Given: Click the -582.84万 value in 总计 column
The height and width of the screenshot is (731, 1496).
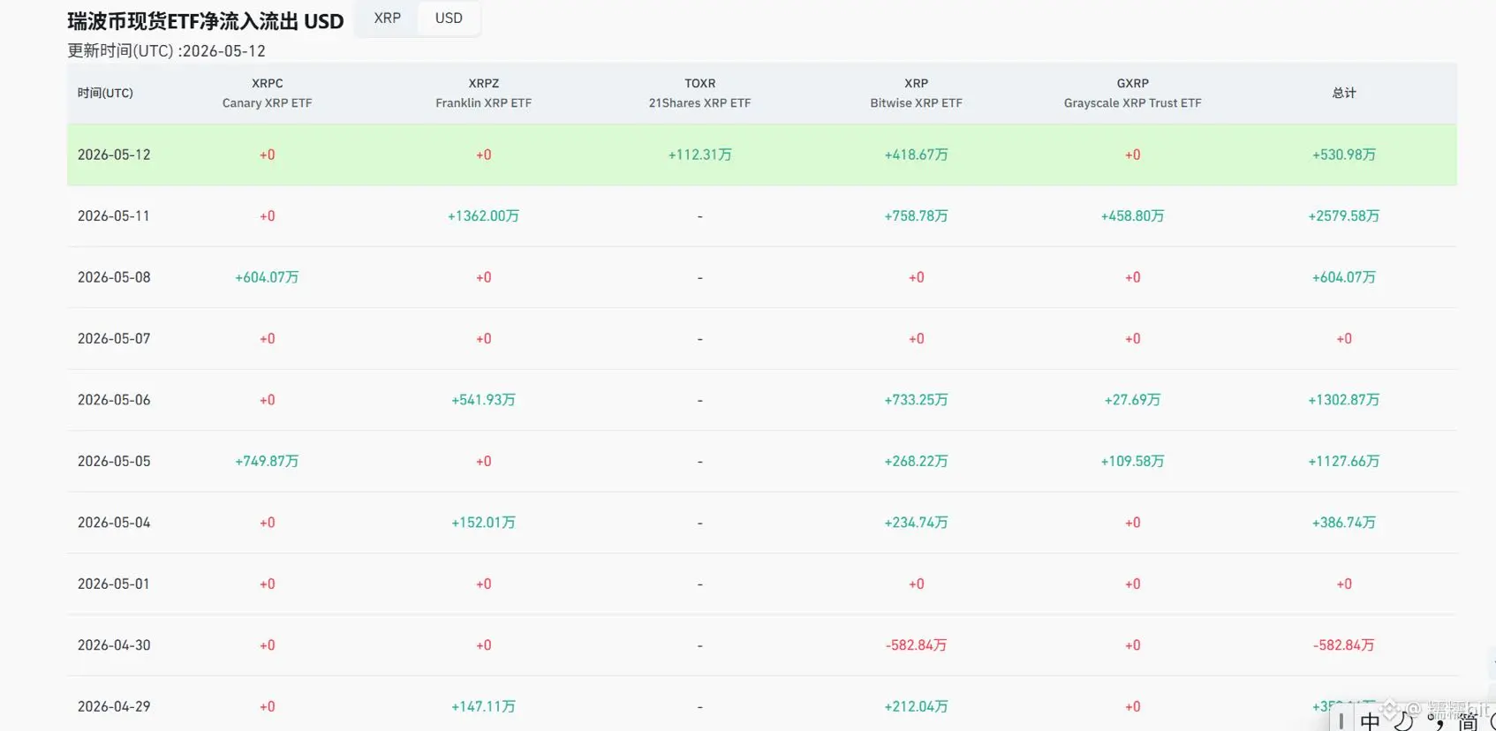Looking at the screenshot, I should [x=1344, y=645].
